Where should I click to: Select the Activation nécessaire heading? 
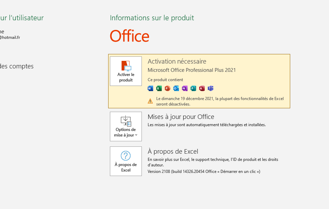[x=177, y=61]
